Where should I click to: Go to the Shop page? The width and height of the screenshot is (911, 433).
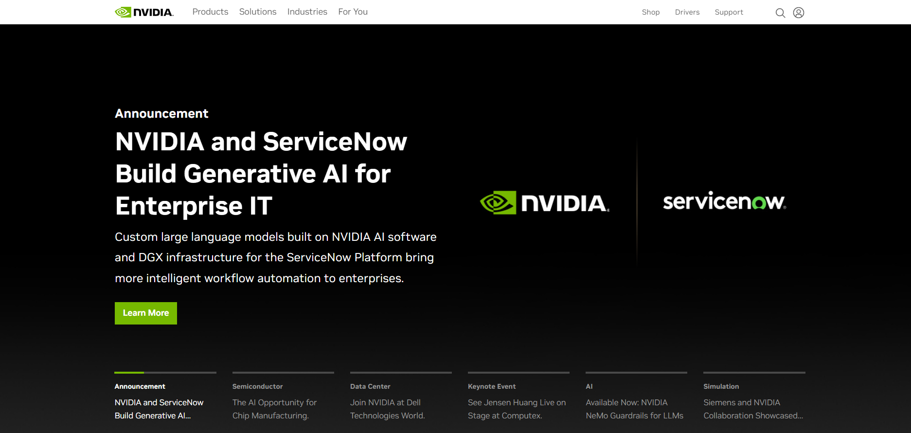[651, 12]
